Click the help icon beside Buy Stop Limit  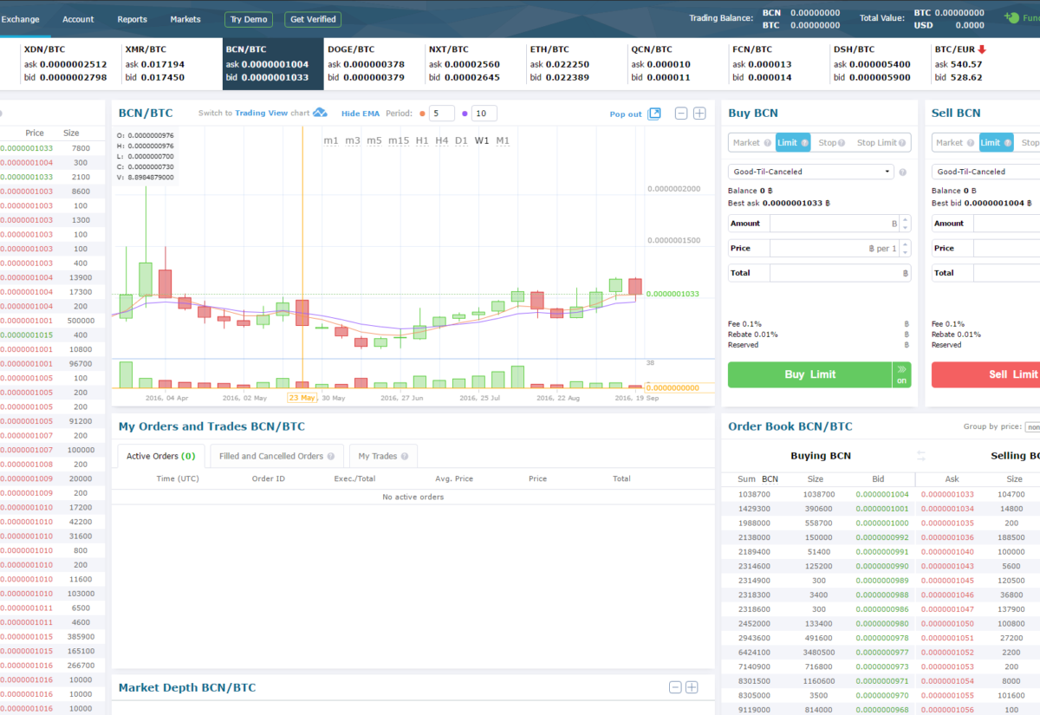point(903,143)
